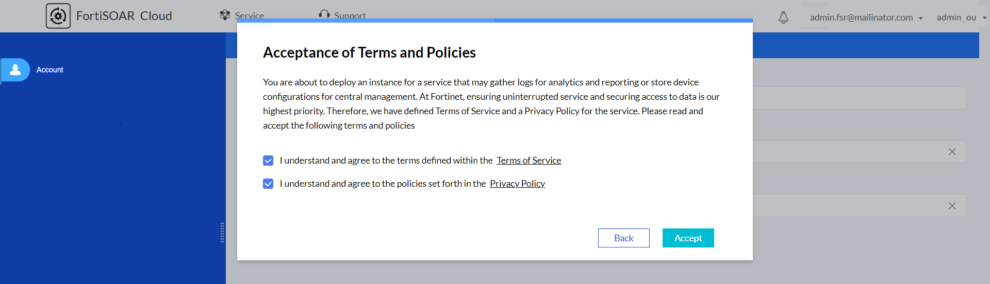Click the Accept button

tap(688, 238)
